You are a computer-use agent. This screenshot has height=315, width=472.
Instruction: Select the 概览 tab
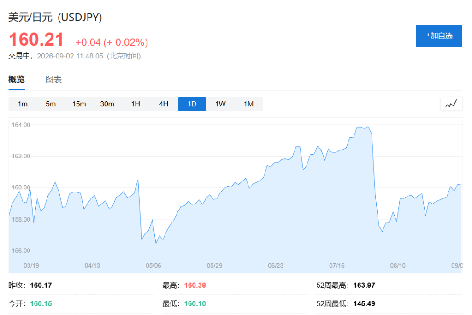pos(17,79)
